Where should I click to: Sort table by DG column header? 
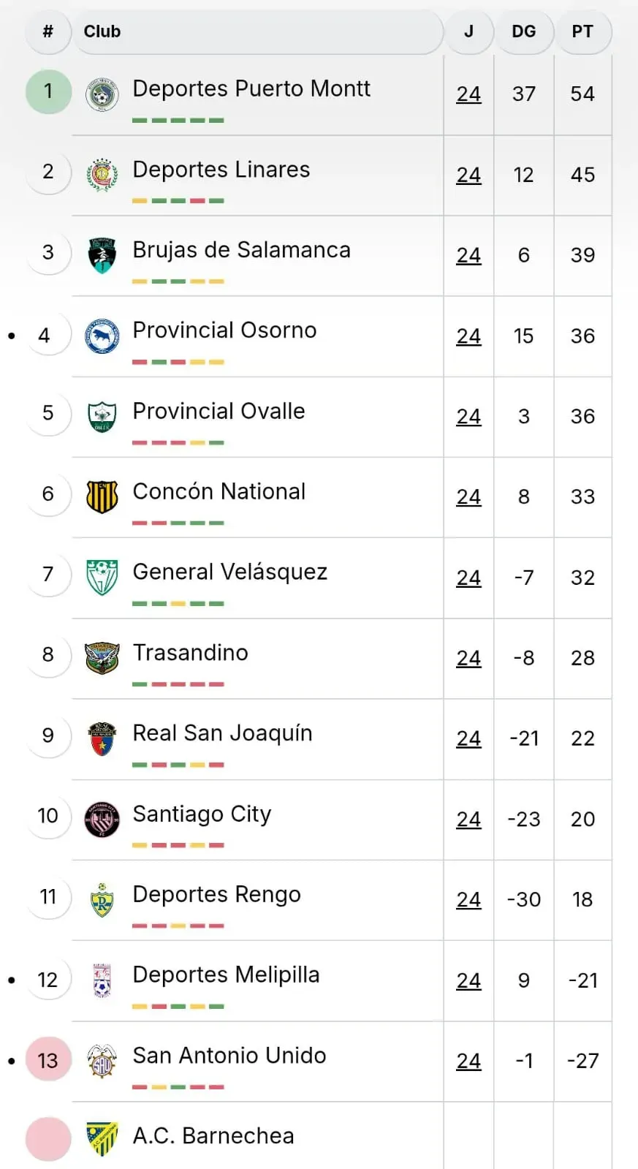tap(523, 31)
